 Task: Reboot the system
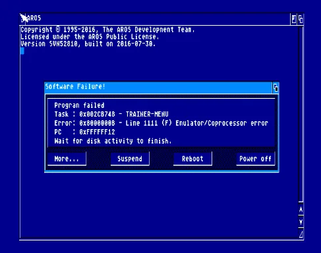(192, 159)
